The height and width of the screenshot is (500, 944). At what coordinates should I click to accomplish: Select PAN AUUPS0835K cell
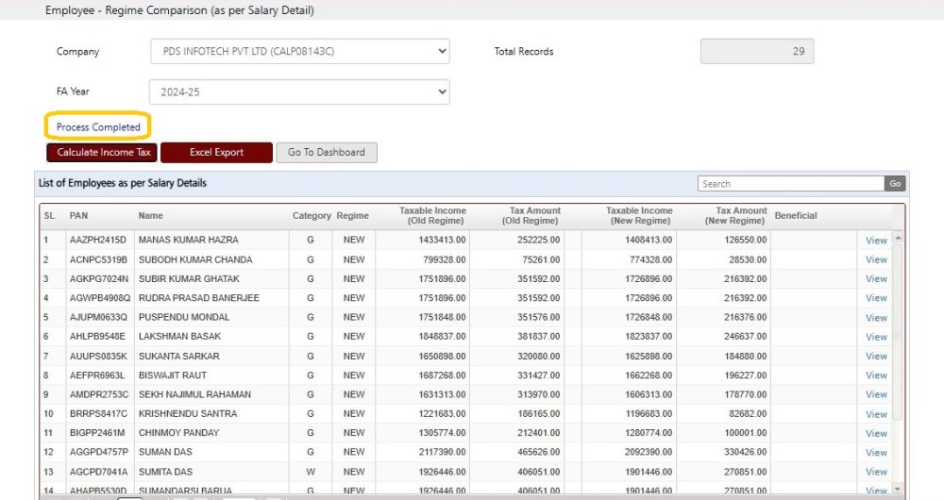click(99, 356)
